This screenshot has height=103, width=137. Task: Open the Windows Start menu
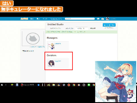[2, 85]
